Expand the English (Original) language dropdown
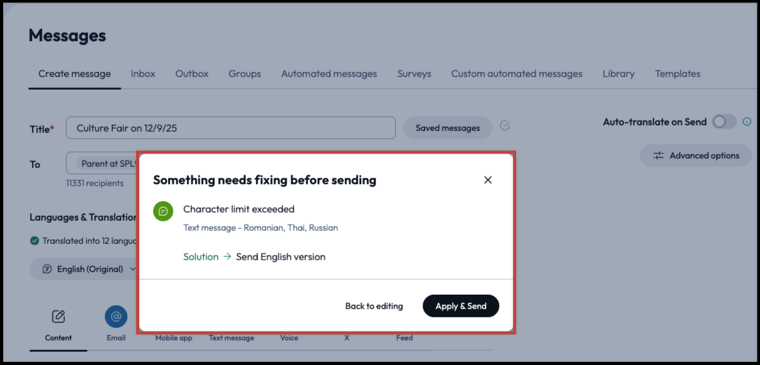The height and width of the screenshot is (365, 760). [x=89, y=269]
